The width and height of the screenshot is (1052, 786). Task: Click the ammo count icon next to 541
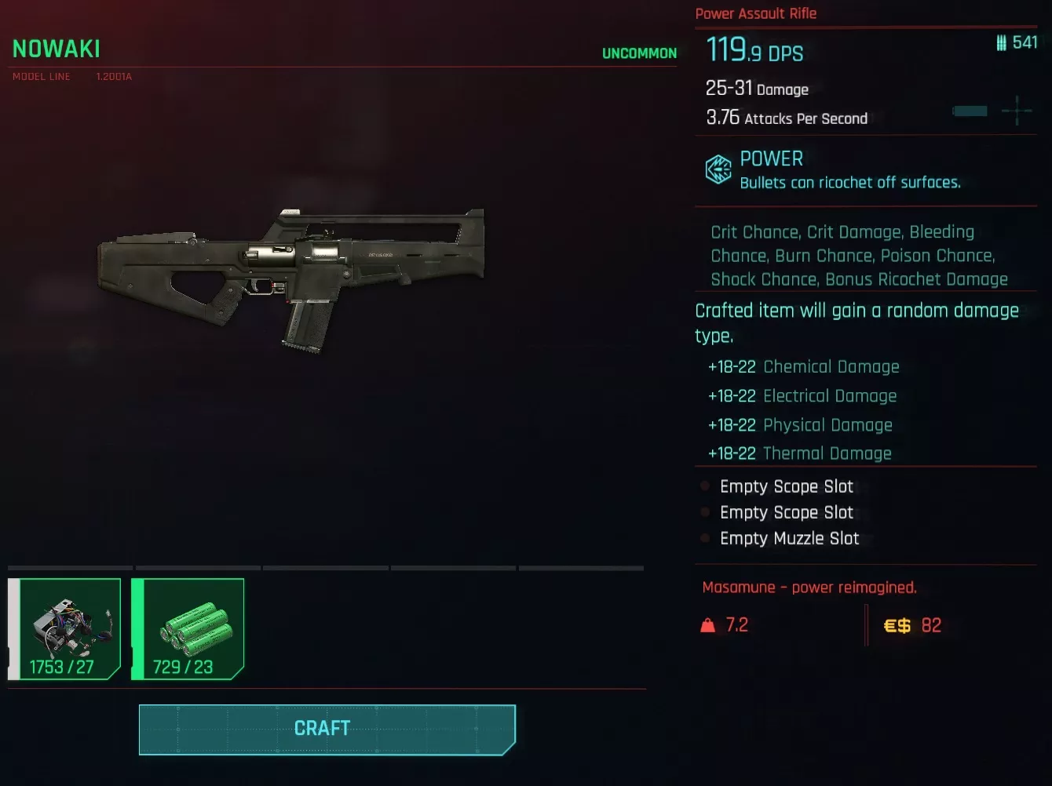pos(1001,42)
